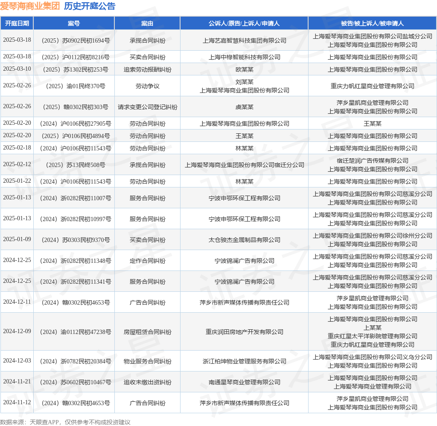The image size is (437, 426).
Task: Click defendant 王某某
Action: coord(372,124)
